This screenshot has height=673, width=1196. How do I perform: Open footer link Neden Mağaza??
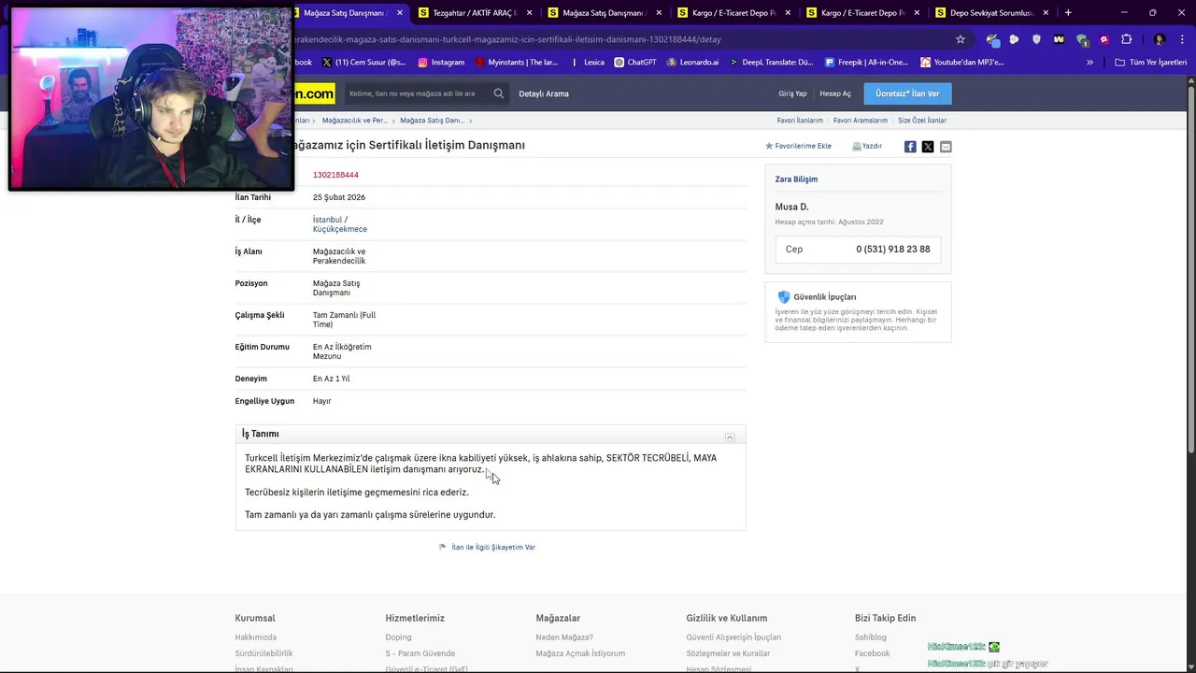coord(564,637)
